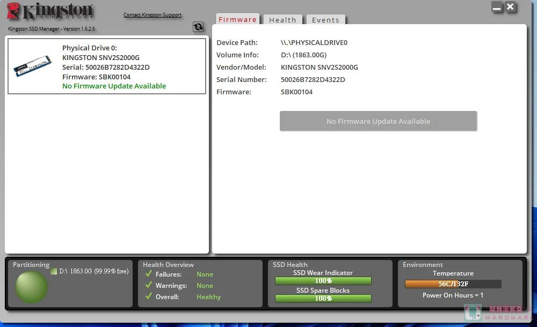This screenshot has width=537, height=327.
Task: Click "D:\ 1863.0G (99.99% free)" partition text
Action: click(x=94, y=271)
